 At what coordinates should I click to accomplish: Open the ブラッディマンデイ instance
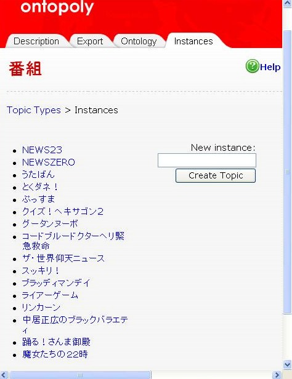pyautogui.click(x=56, y=283)
